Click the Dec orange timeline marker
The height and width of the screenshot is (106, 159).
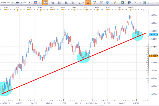[74, 10]
